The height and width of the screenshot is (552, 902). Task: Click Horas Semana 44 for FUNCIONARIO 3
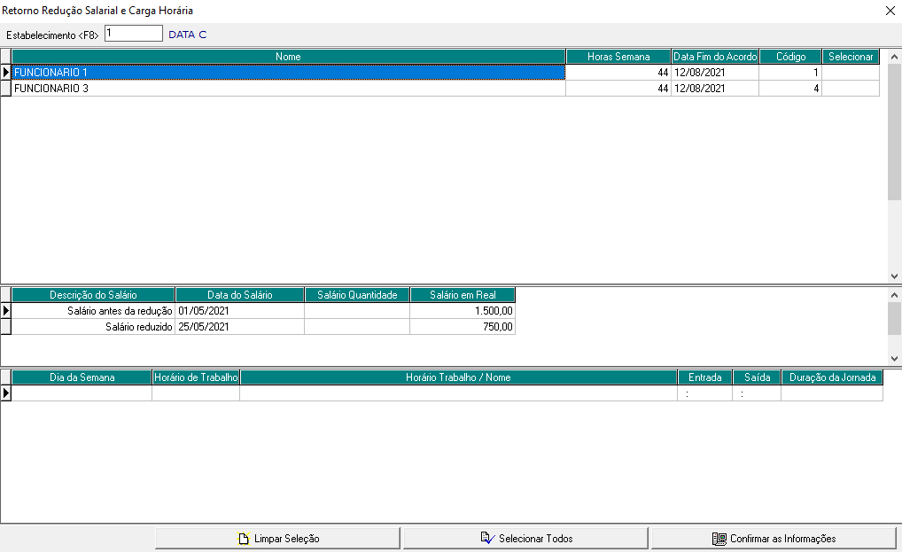pyautogui.click(x=618, y=89)
